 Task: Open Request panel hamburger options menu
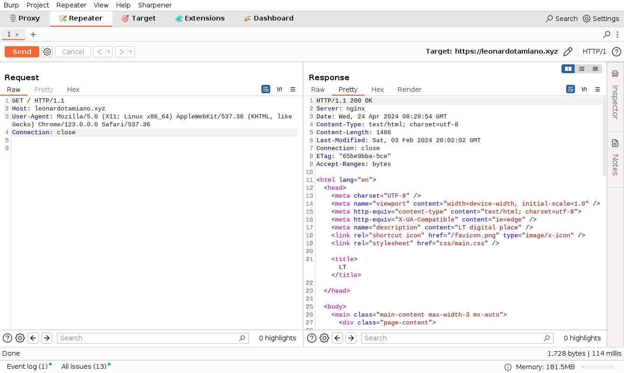[x=293, y=89]
